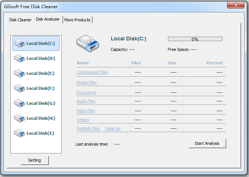This screenshot has width=249, height=177.
Task: Click the Clean up link
Action: (112, 128)
